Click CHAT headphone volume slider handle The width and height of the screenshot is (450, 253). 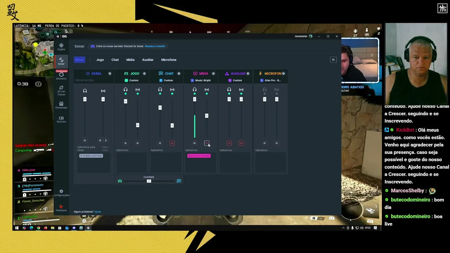click(x=160, y=108)
